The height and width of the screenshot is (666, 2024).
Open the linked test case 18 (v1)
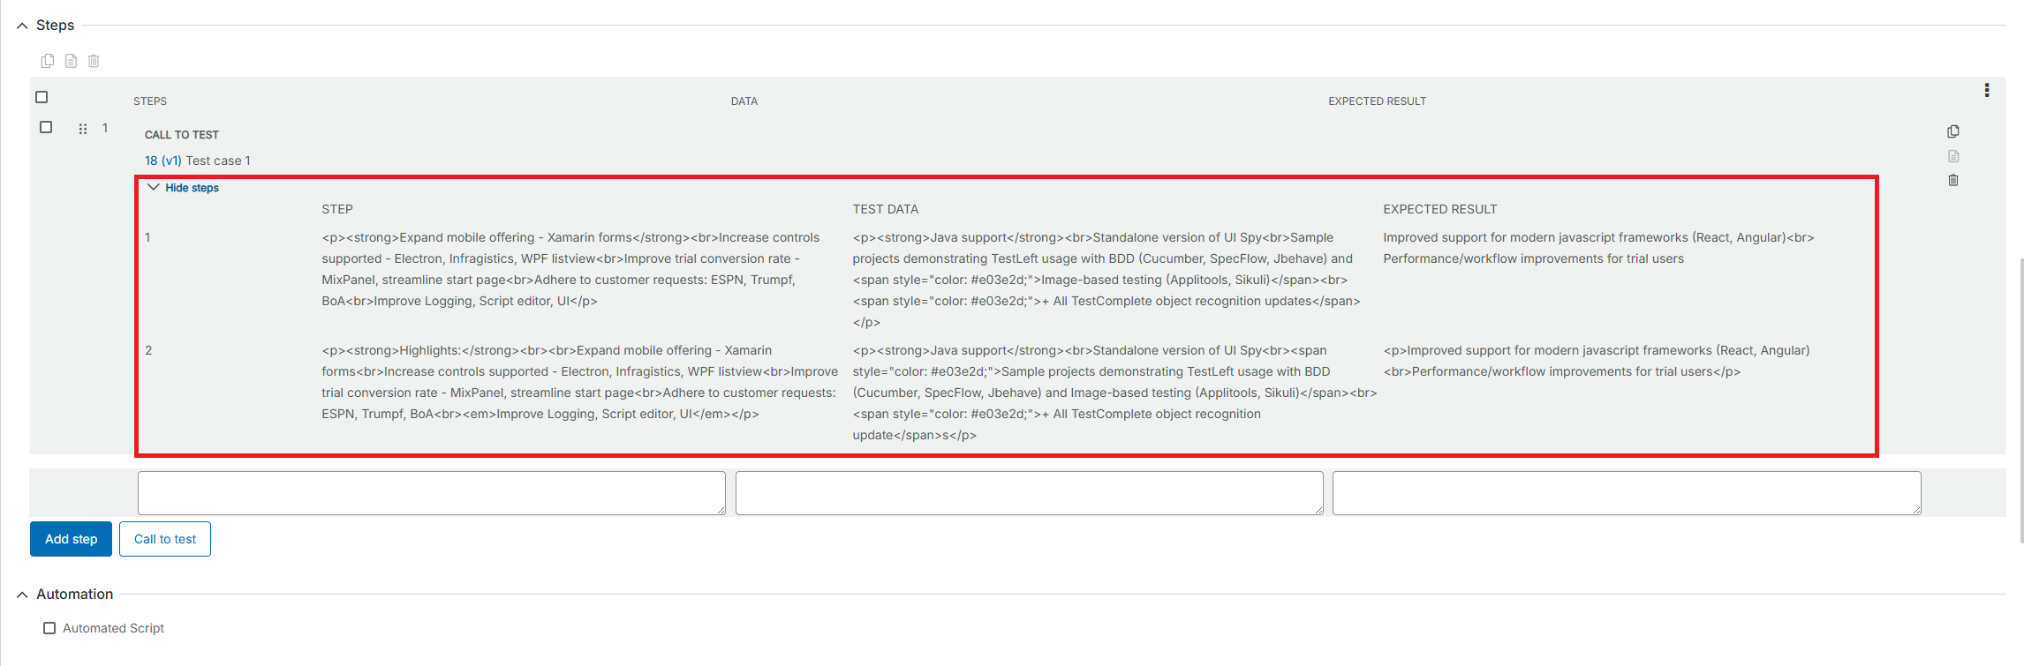(162, 161)
